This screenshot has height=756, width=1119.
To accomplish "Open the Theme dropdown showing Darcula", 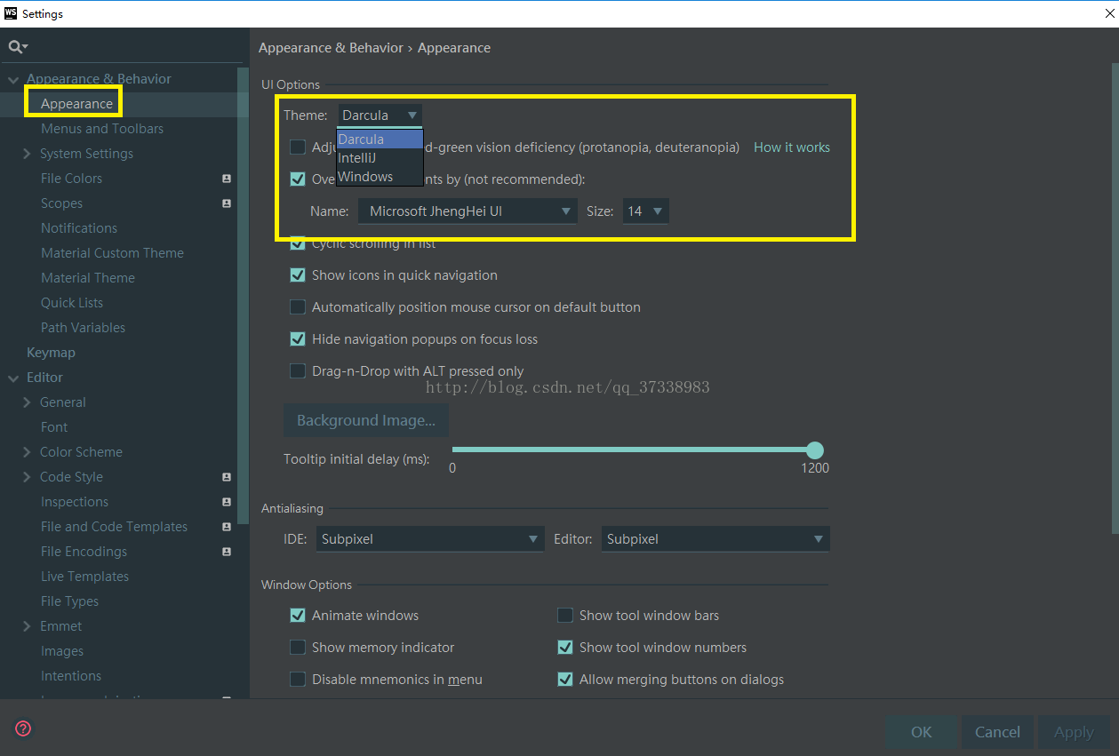I will (x=380, y=115).
